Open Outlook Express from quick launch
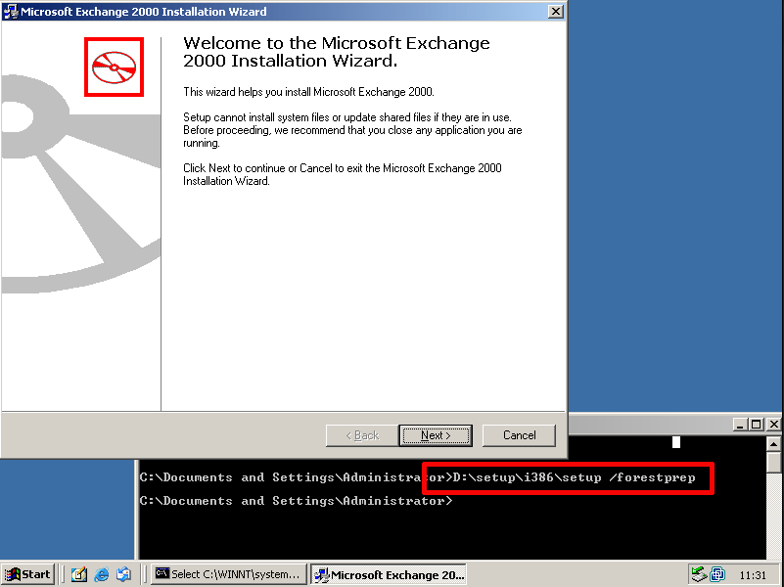 pos(124,574)
